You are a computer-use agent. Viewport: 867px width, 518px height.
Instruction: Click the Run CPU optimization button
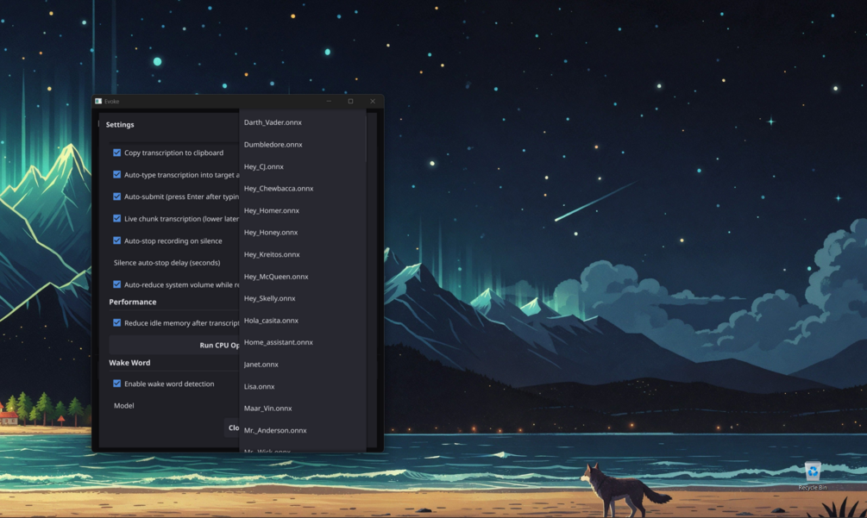(x=174, y=345)
